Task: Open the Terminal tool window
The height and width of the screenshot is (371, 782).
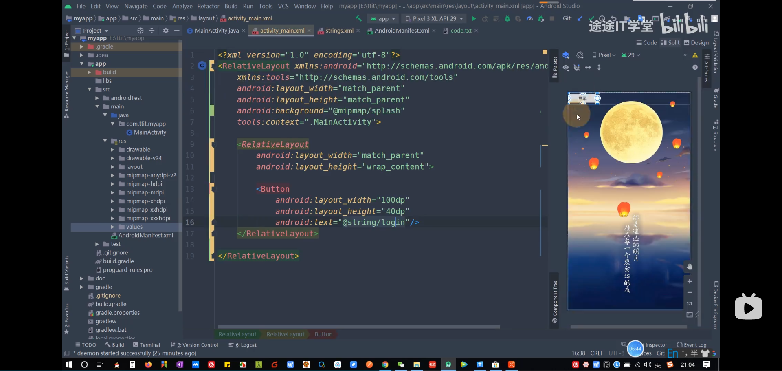Action: [x=147, y=345]
